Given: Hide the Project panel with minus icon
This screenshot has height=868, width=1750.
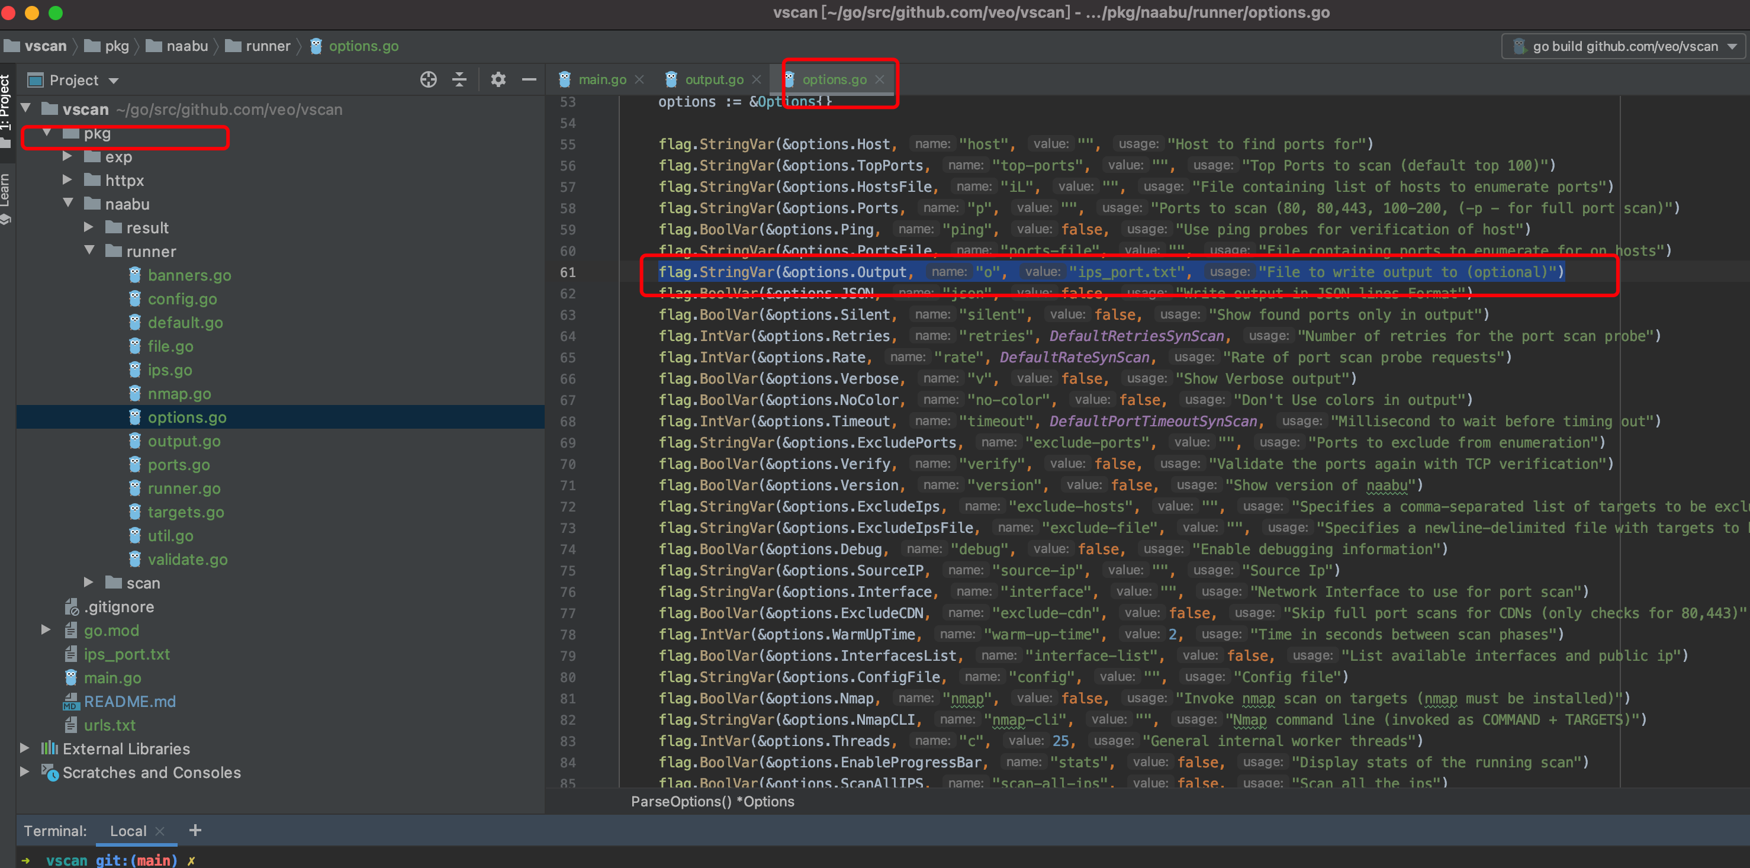Looking at the screenshot, I should (x=529, y=79).
